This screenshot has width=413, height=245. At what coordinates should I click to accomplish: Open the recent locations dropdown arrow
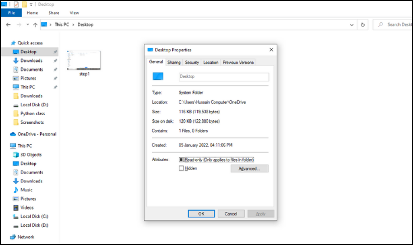click(x=28, y=25)
